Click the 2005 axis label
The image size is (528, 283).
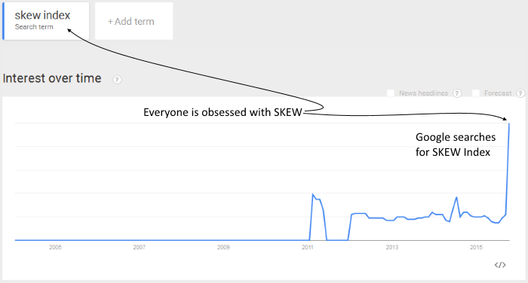[55, 248]
